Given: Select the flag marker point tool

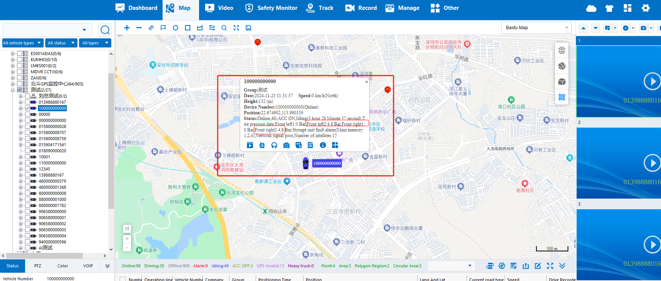Looking at the screenshot, I should [x=163, y=28].
